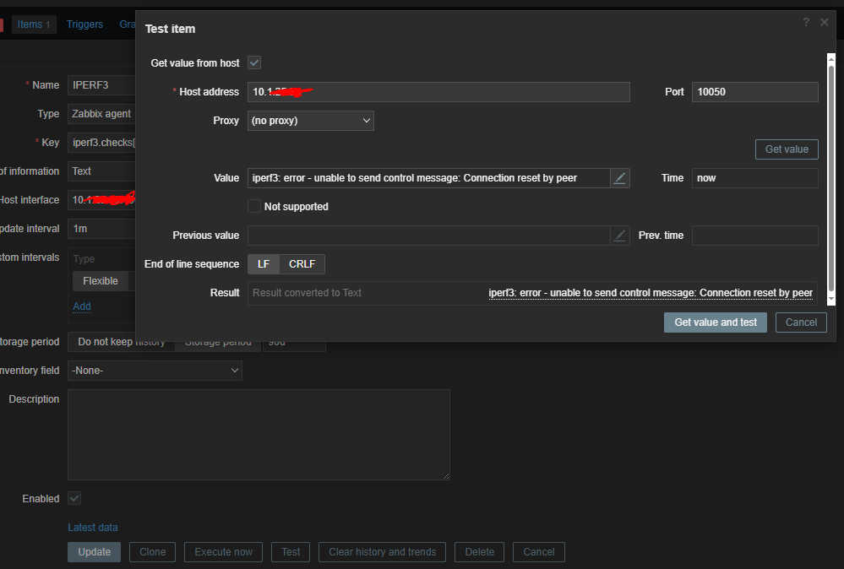Select CRLF end of line sequence
The width and height of the screenshot is (844, 569).
tap(302, 264)
